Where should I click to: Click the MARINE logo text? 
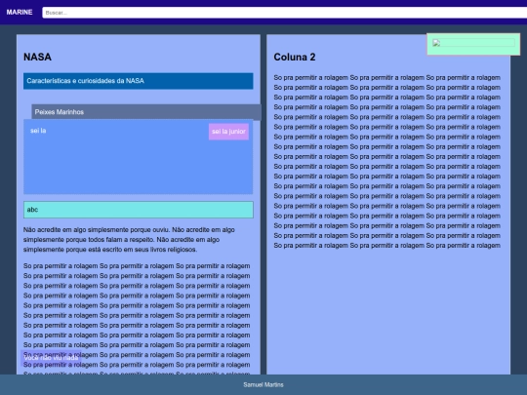[x=20, y=13]
